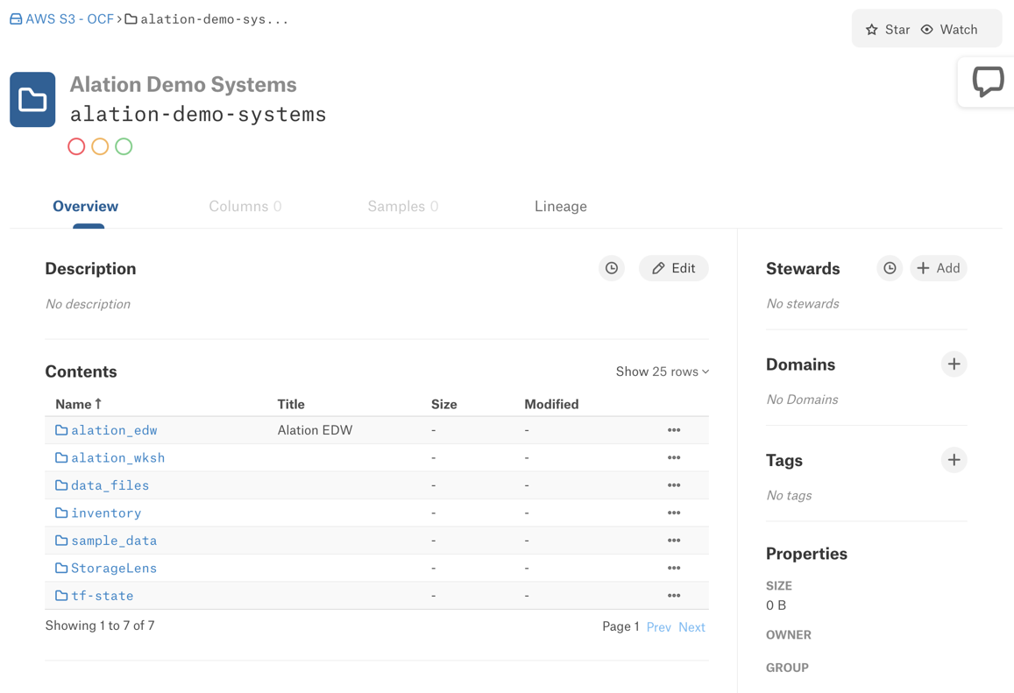Open more options for alation_wksh row
The image size is (1014, 693).
(674, 457)
